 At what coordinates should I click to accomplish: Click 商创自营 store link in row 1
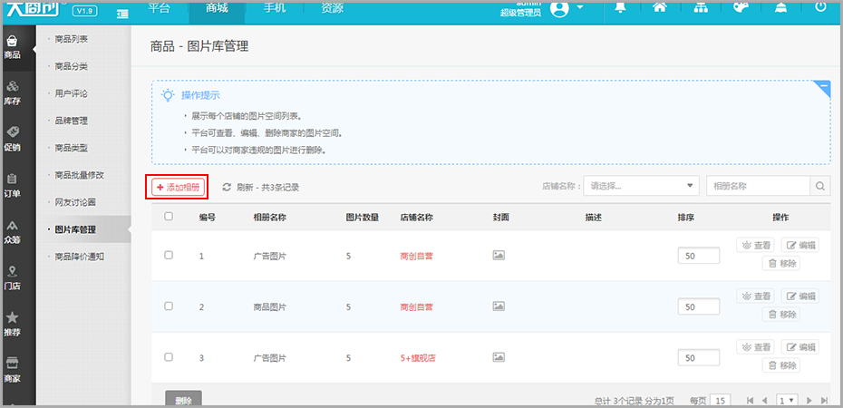coord(417,257)
